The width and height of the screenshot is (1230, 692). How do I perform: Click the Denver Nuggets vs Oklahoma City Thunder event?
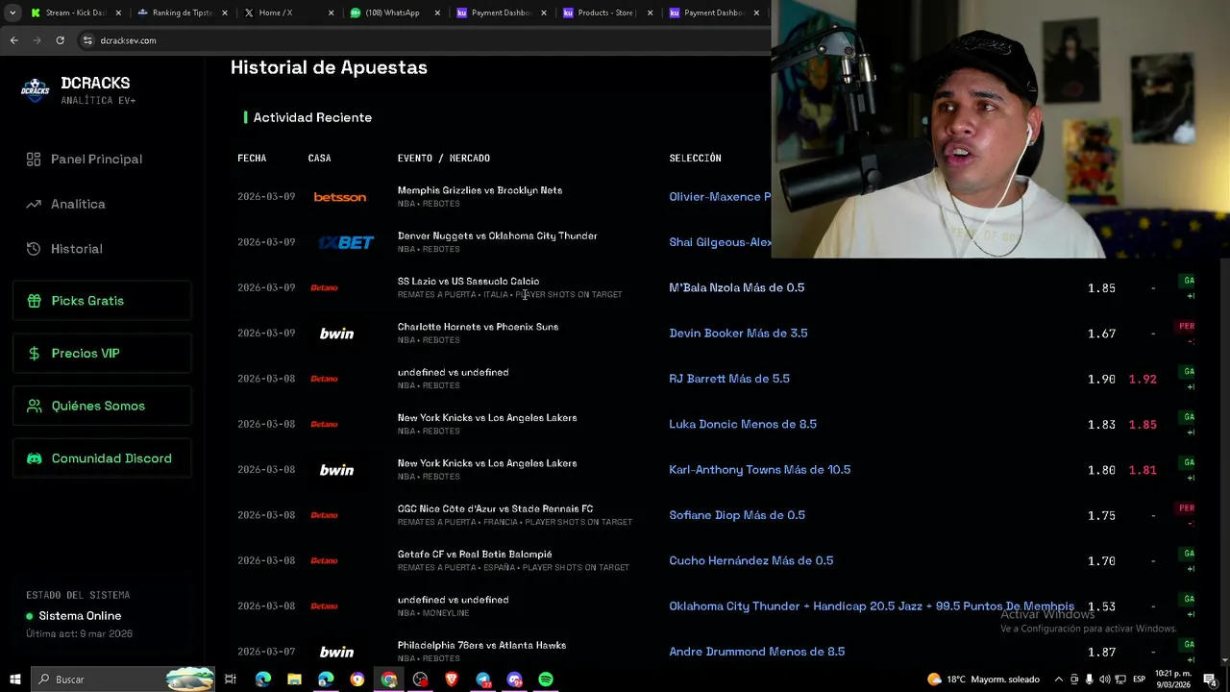click(x=498, y=235)
